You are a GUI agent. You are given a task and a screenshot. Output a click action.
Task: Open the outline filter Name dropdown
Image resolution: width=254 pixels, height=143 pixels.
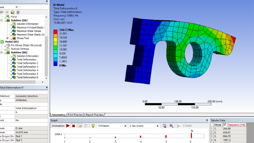click(x=17, y=7)
